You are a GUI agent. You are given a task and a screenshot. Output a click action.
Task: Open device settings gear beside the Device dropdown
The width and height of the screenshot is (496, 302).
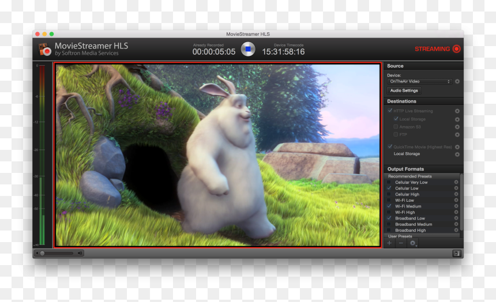[x=457, y=82]
